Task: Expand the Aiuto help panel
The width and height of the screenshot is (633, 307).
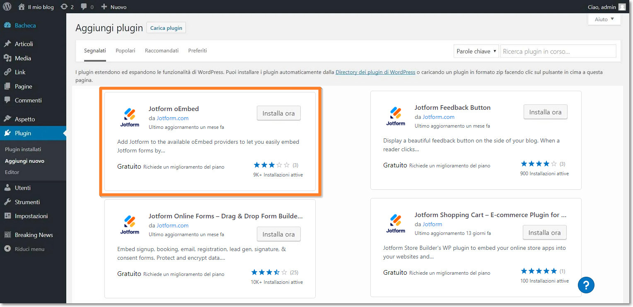Action: (x=604, y=19)
